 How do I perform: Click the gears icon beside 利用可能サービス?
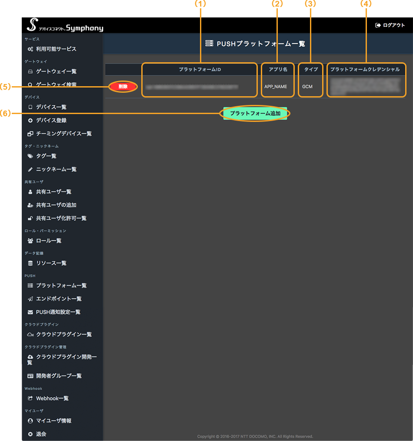click(x=30, y=49)
